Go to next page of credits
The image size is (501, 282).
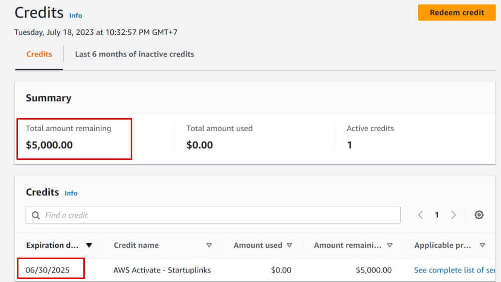point(454,215)
